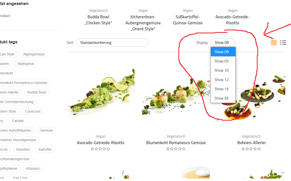Rate Bohnen-Allerlei with star rating
This screenshot has width=291, height=181.
coord(251,149)
